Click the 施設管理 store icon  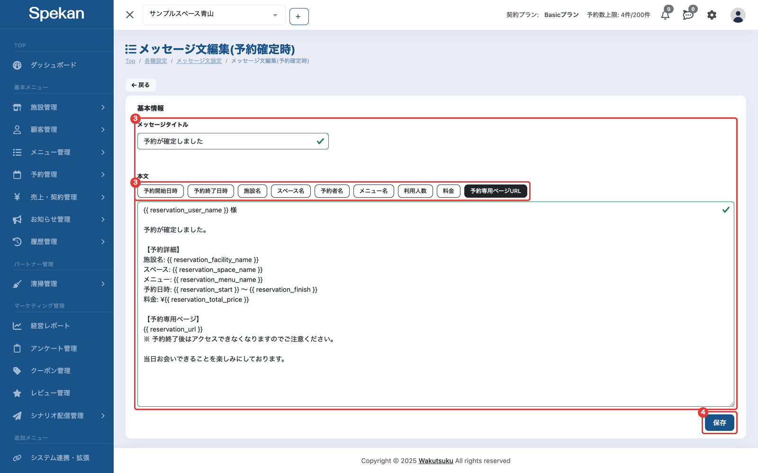(17, 107)
